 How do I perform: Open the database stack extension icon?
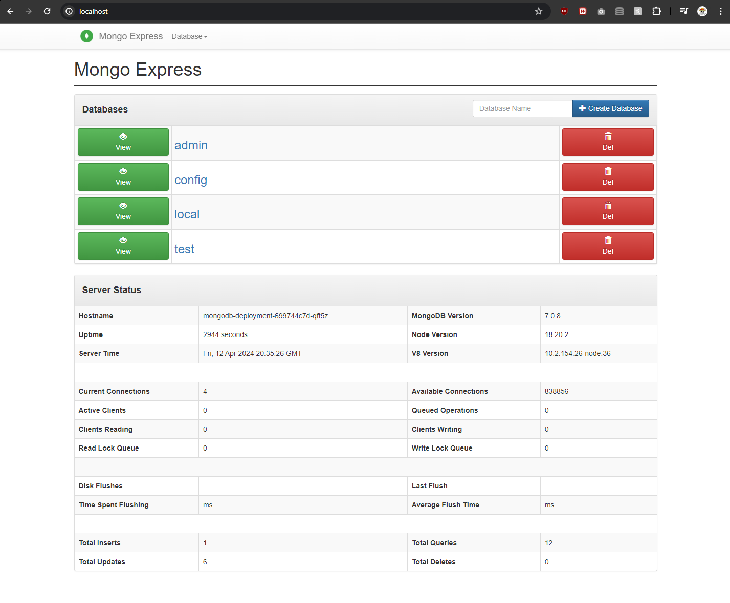(620, 11)
